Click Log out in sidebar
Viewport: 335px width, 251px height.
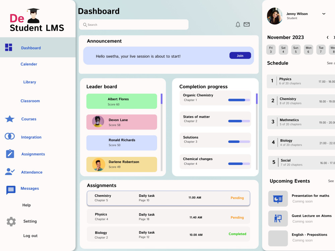click(30, 236)
